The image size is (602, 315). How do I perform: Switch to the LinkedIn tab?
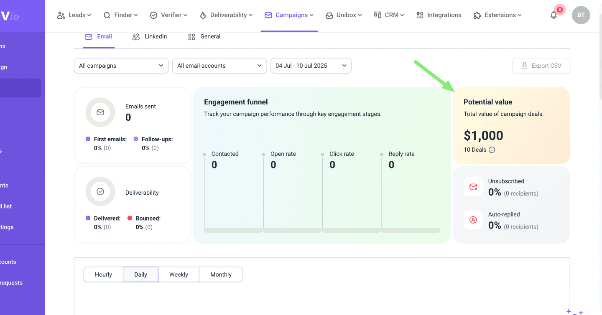[150, 37]
